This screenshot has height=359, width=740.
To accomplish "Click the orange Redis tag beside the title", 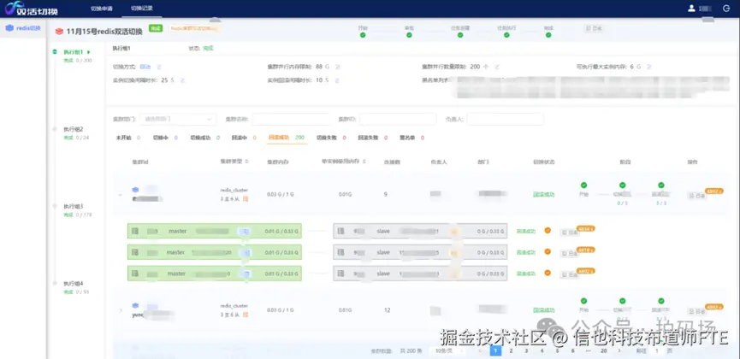I will click(x=194, y=28).
